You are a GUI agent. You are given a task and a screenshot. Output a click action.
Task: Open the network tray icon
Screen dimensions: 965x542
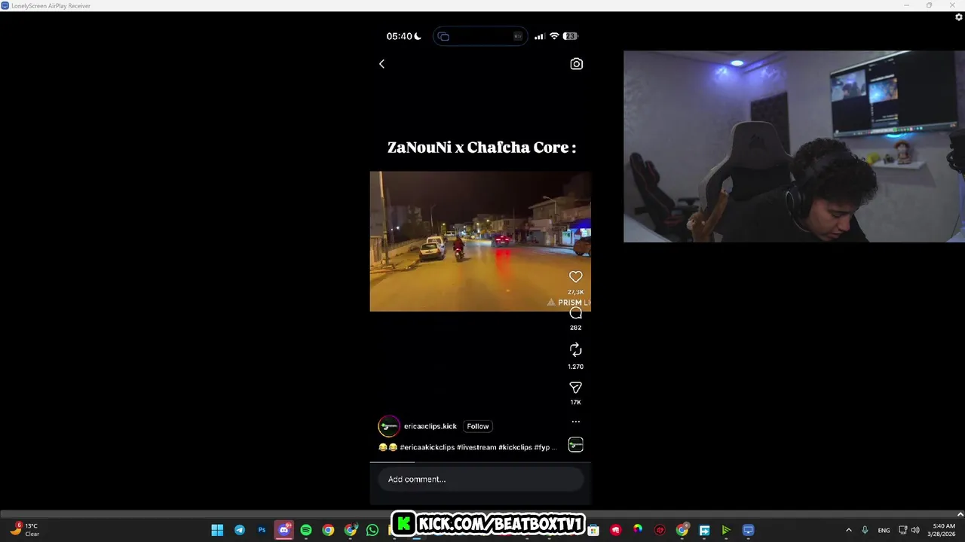(x=902, y=530)
